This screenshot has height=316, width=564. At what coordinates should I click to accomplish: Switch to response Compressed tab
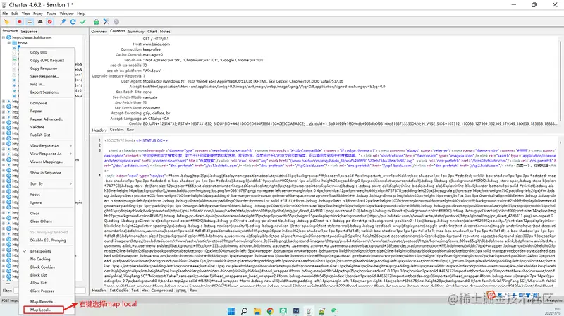162,290
